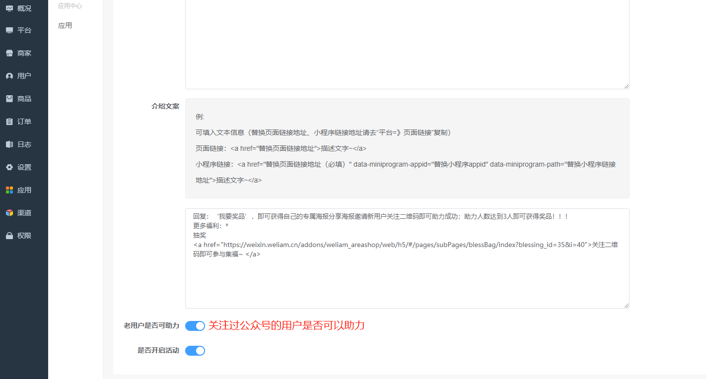Go to 商家 merchants sidebar icon
Viewport: 706px width, 379px height.
pos(9,53)
